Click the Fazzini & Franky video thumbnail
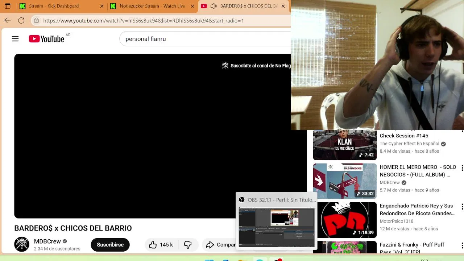Viewport: 464px width, 261px height. 345,247
